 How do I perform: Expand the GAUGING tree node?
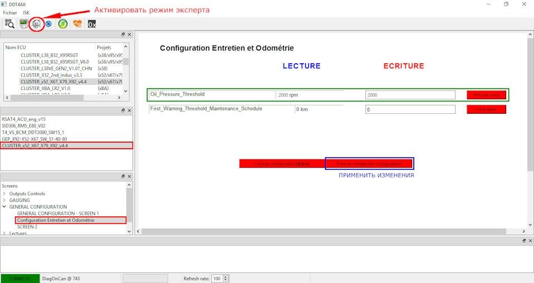coord(4,200)
